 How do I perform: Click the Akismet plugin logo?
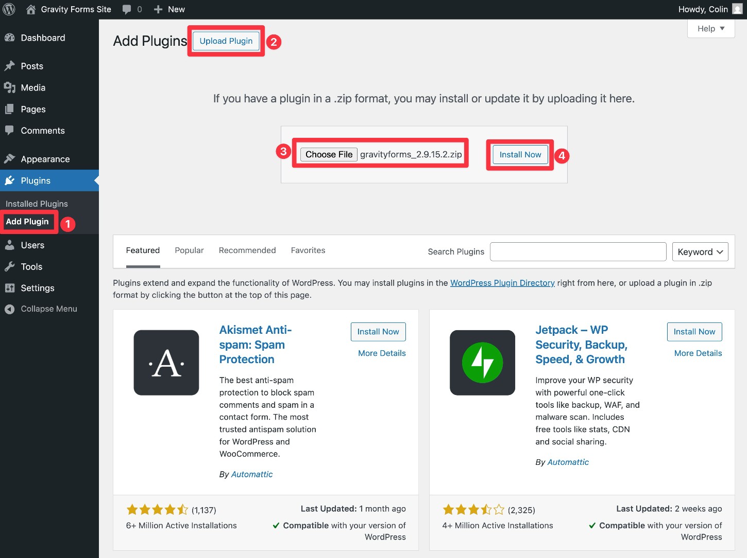pos(166,363)
